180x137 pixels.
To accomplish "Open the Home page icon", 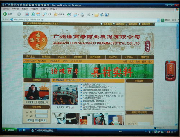I will (39, 14).
